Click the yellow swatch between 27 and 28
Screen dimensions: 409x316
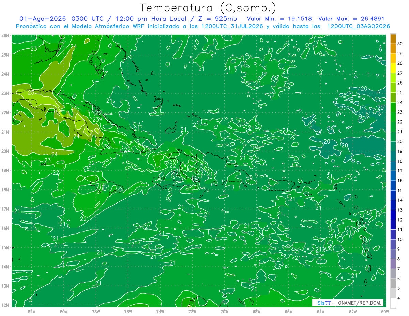tap(393, 69)
